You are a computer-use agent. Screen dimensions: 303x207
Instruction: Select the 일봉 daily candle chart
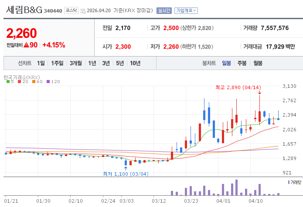point(226,63)
